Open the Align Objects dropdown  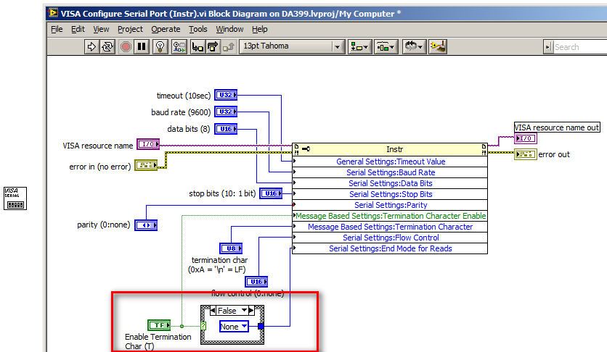click(359, 46)
